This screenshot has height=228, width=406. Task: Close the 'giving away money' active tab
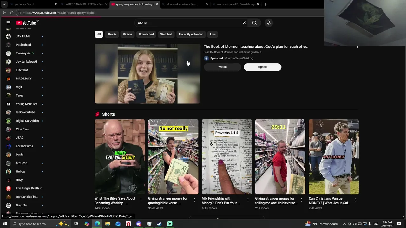coord(157,4)
